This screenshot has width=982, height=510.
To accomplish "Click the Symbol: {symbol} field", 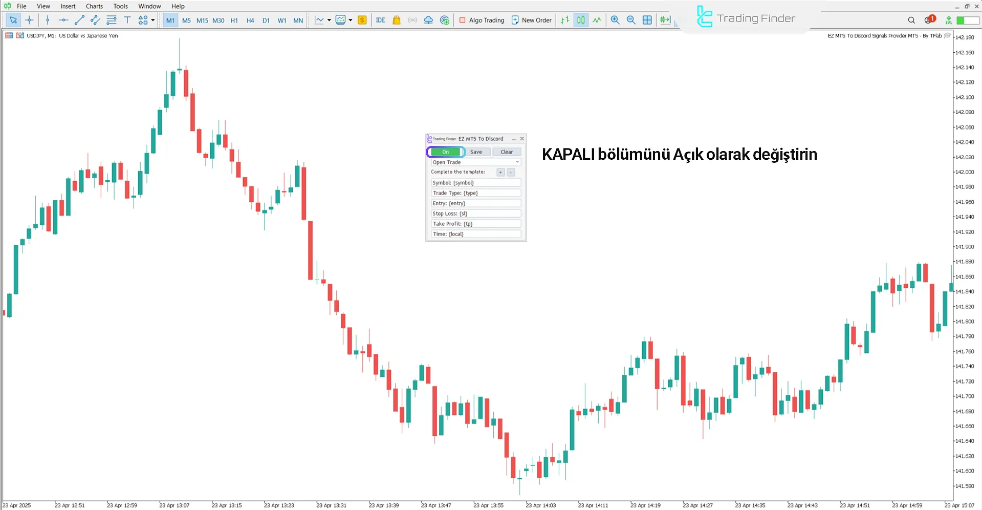I will coord(476,182).
